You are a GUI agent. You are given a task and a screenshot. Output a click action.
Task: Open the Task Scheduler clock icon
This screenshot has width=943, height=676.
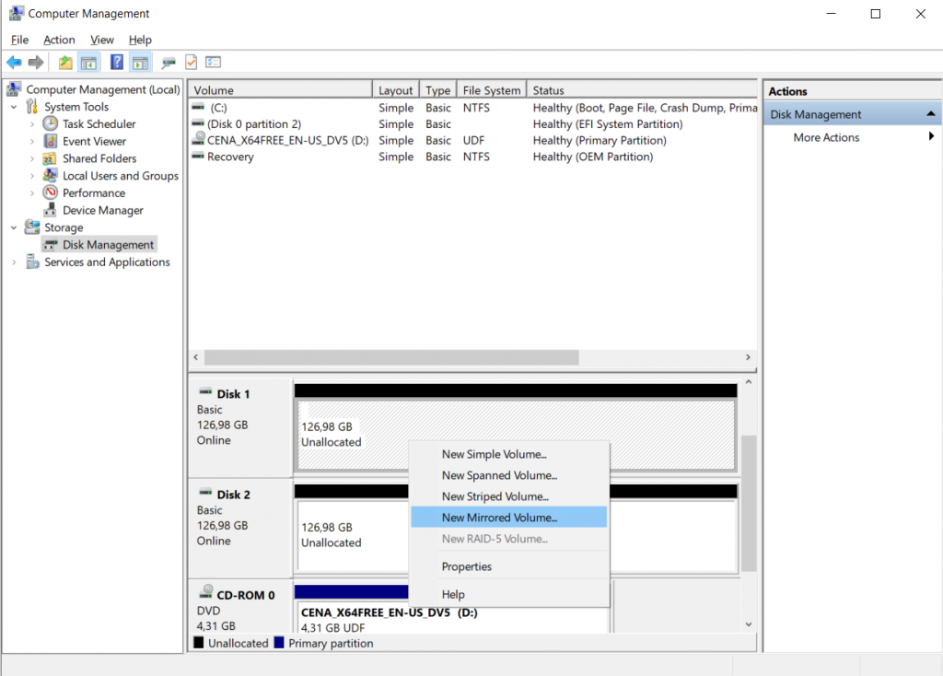[x=51, y=123]
